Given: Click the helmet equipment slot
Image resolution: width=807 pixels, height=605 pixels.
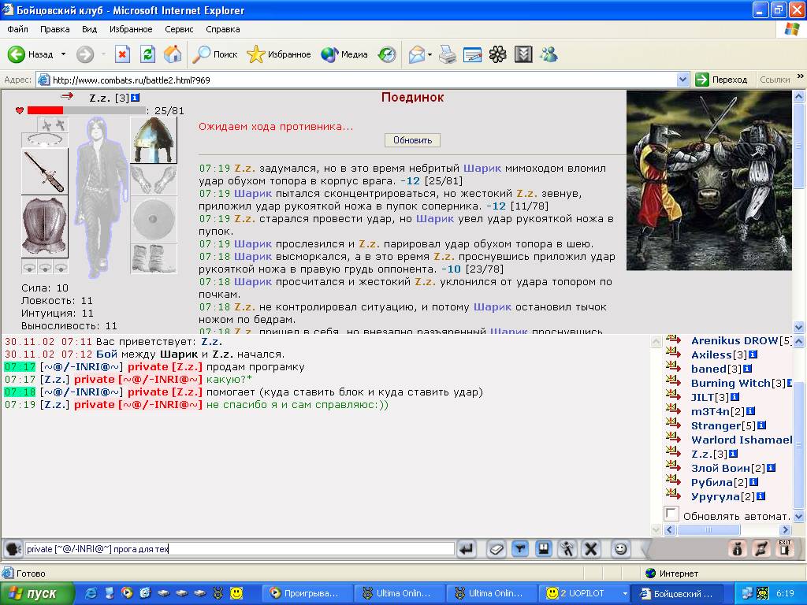Looking at the screenshot, I should [154, 140].
